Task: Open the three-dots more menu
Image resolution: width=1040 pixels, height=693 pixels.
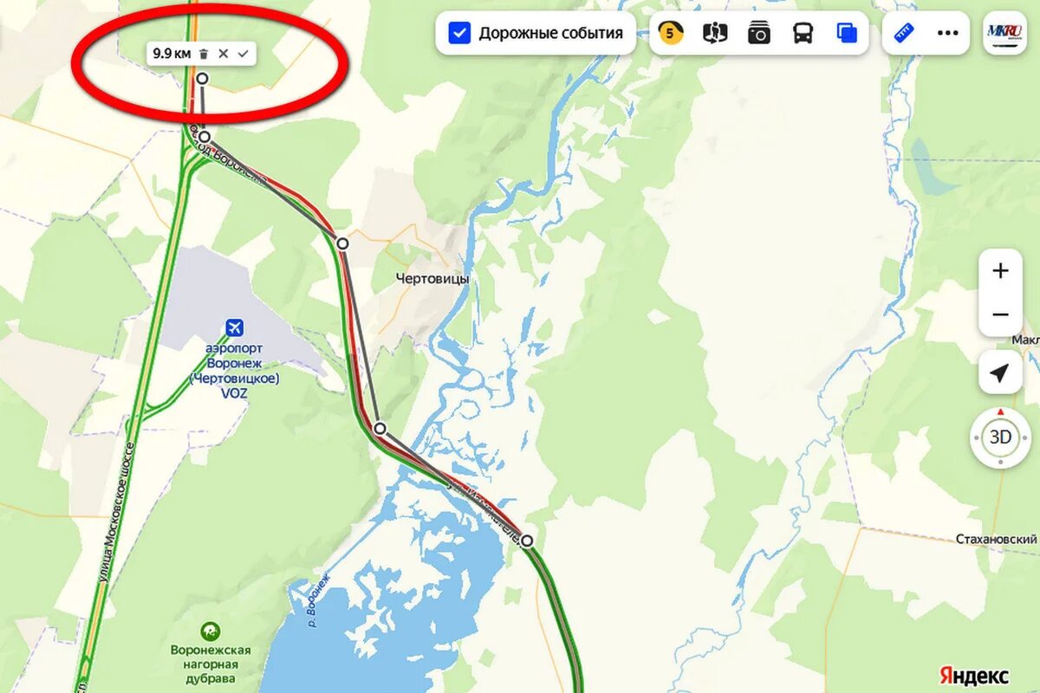Action: 948,34
